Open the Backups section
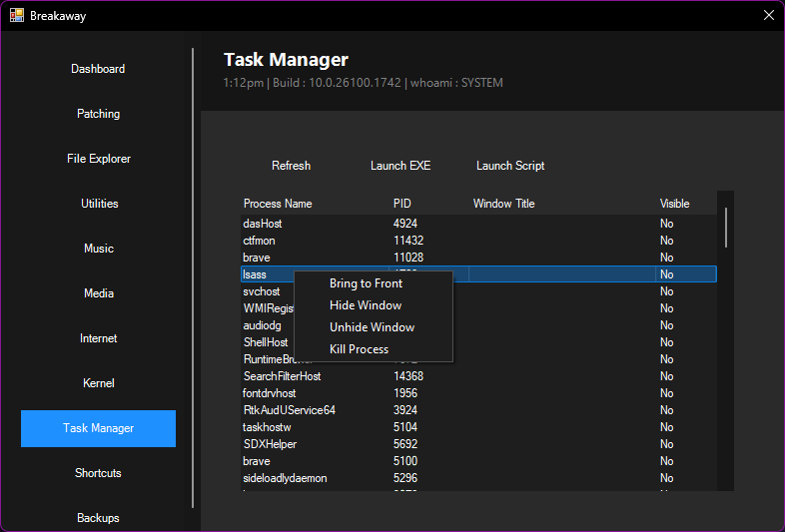The height and width of the screenshot is (532, 785). coord(98,518)
